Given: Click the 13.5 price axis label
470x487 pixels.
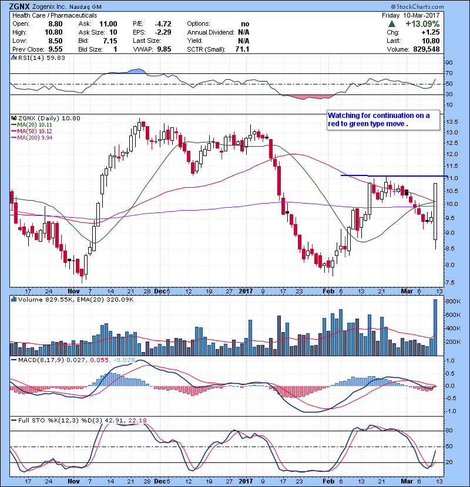Looking at the screenshot, I should [451, 122].
